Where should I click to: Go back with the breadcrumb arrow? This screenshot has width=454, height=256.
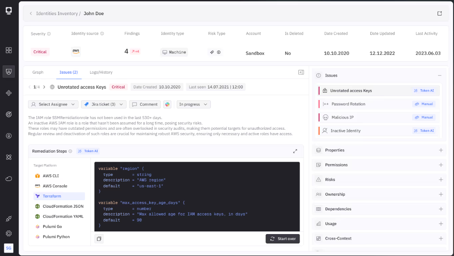tap(31, 13)
